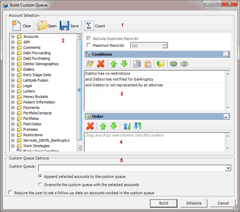Expand the AIM tree node
The image size is (240, 212).
coord(13,42)
